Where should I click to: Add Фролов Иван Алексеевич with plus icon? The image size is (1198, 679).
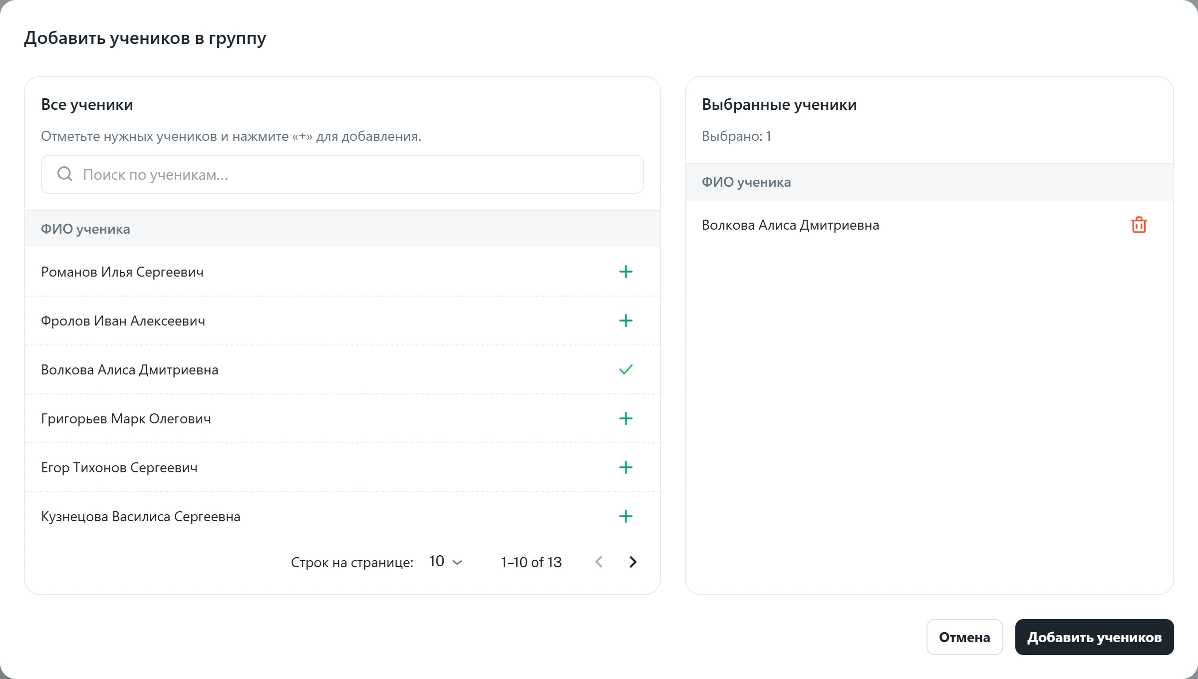(x=625, y=321)
